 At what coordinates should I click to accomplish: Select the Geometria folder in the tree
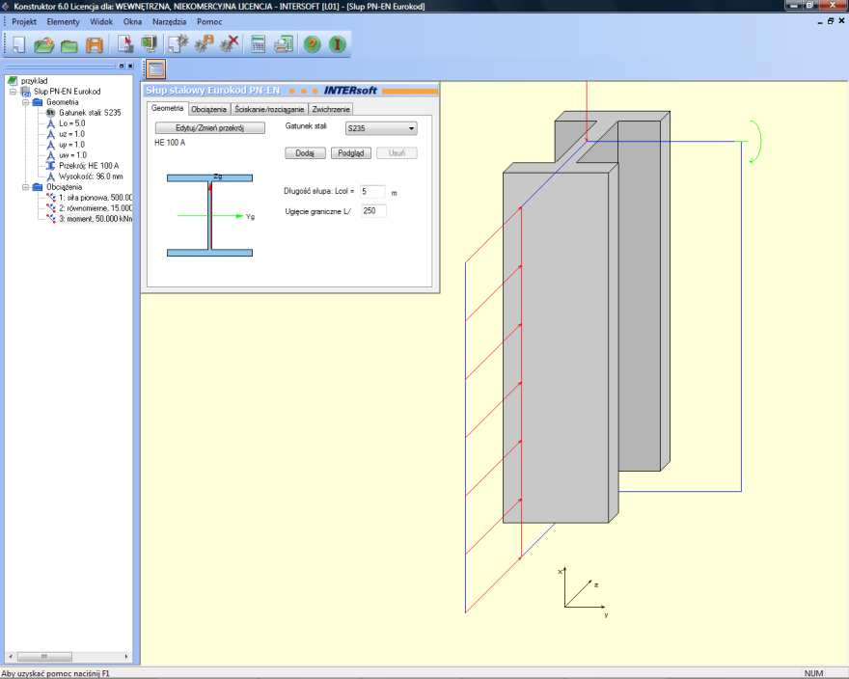pyautogui.click(x=63, y=102)
